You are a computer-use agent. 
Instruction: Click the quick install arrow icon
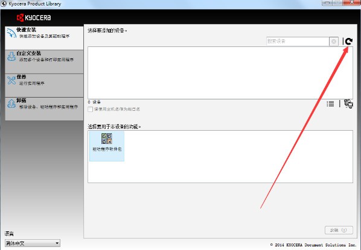11,33
